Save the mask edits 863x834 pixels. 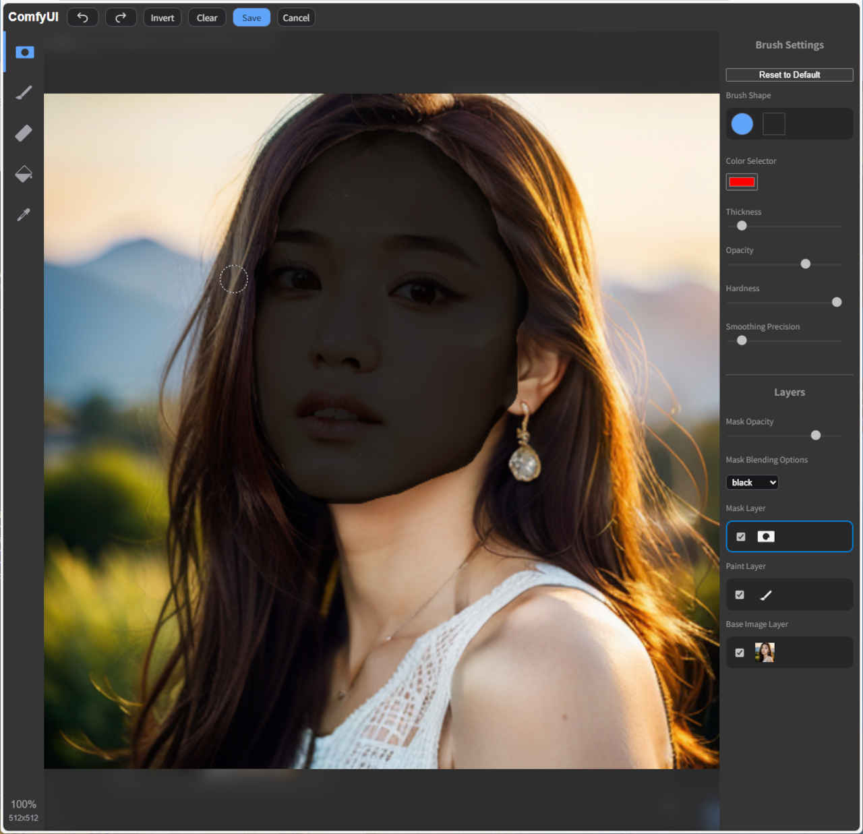(251, 18)
